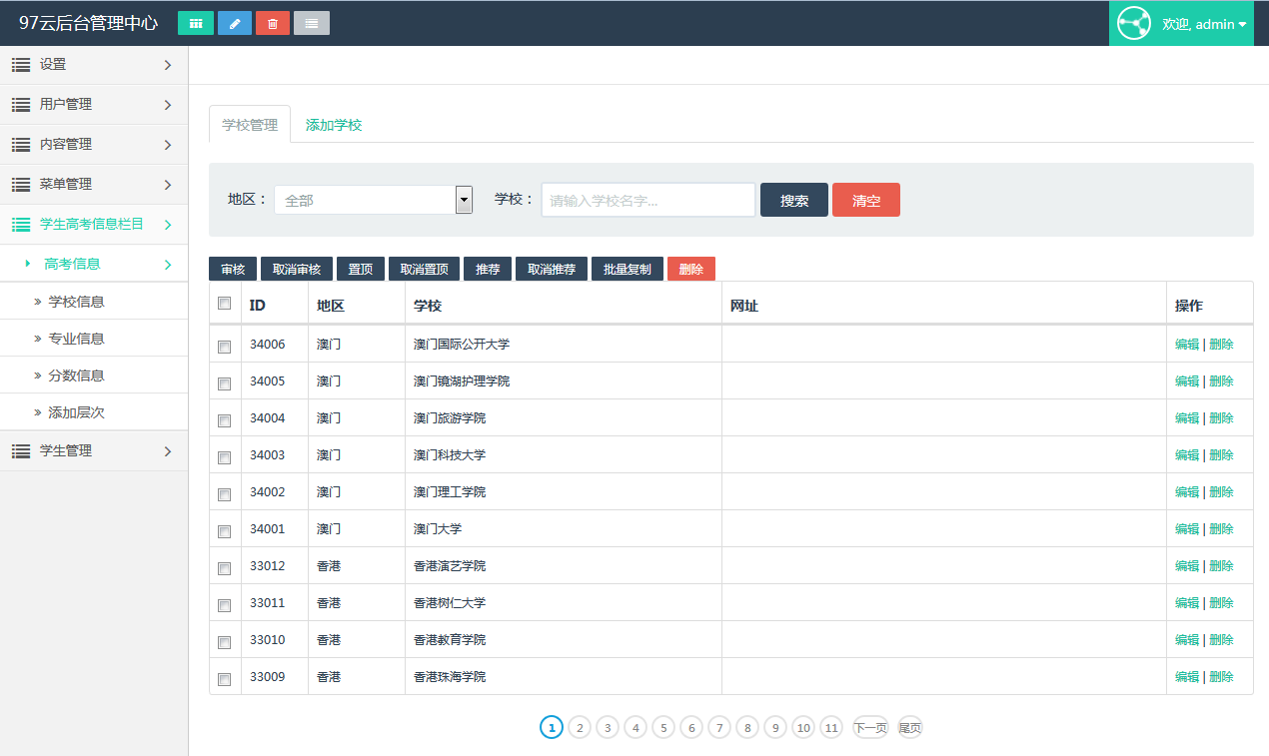This screenshot has width=1269, height=756.
Task: Click 编辑 for 澳门国际公开大学
Action: [1187, 345]
